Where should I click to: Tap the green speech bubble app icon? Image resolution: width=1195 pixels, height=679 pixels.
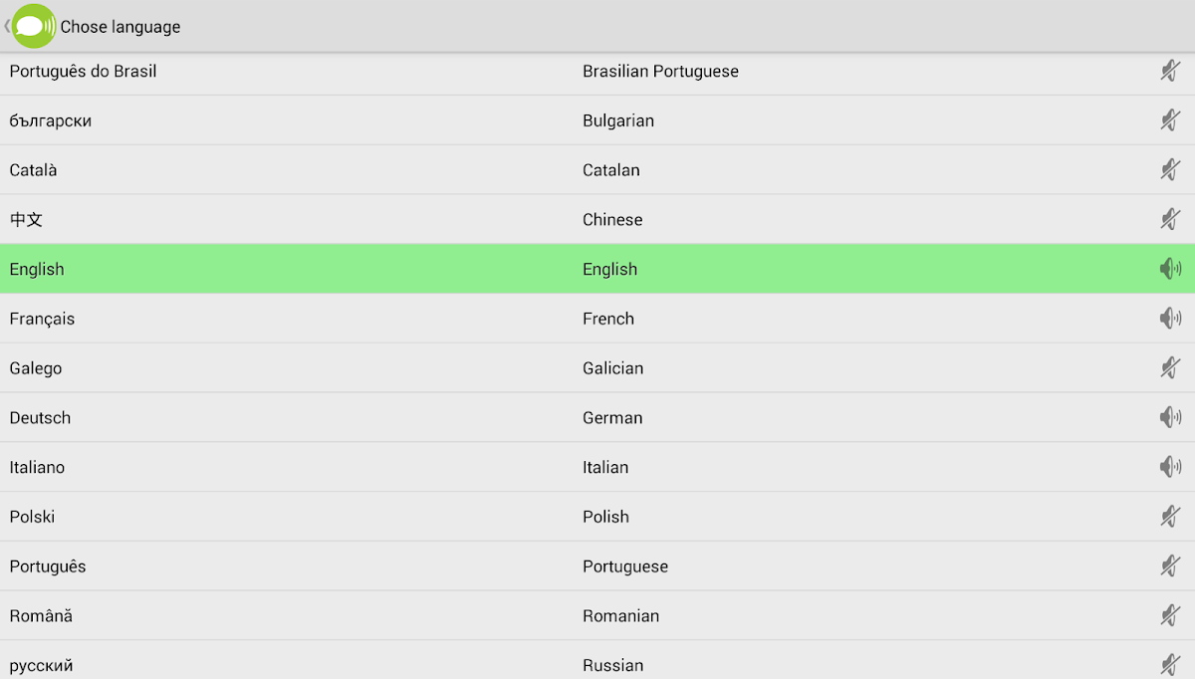click(34, 27)
